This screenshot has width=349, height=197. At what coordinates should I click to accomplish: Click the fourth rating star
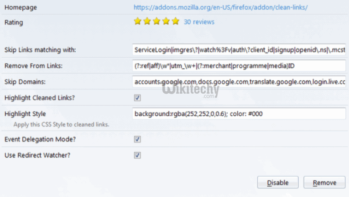pos(166,21)
